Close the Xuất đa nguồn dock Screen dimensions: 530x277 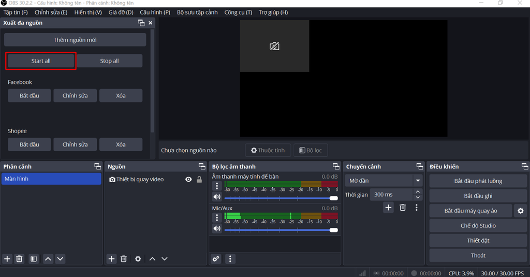[x=151, y=23]
